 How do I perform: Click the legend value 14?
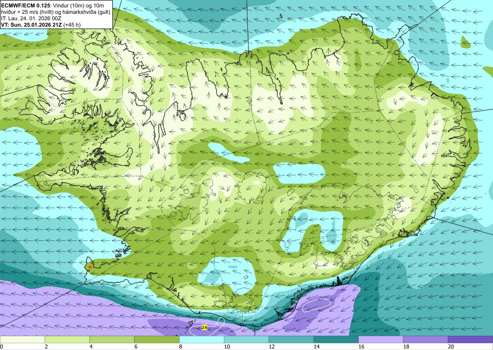click(x=317, y=347)
